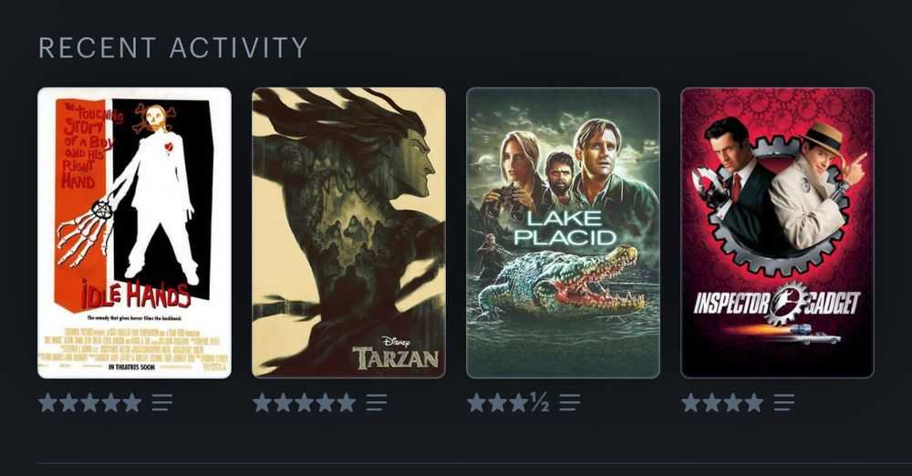Click the full stars under Lake Placid

coord(498,403)
